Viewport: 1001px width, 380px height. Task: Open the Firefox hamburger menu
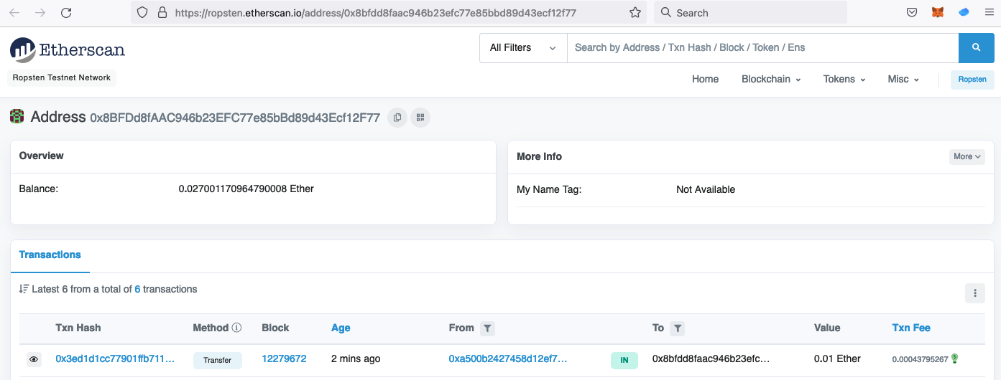coord(989,12)
